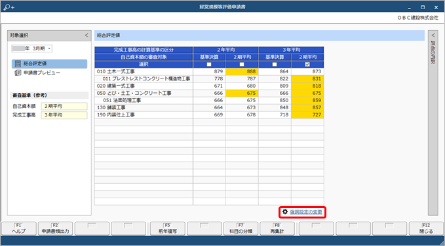Click the 完成工事高 3年平均 field
Screen dimensions: 445x246
point(64,115)
